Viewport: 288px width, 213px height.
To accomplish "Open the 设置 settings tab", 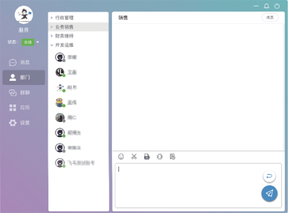I will tap(24, 123).
